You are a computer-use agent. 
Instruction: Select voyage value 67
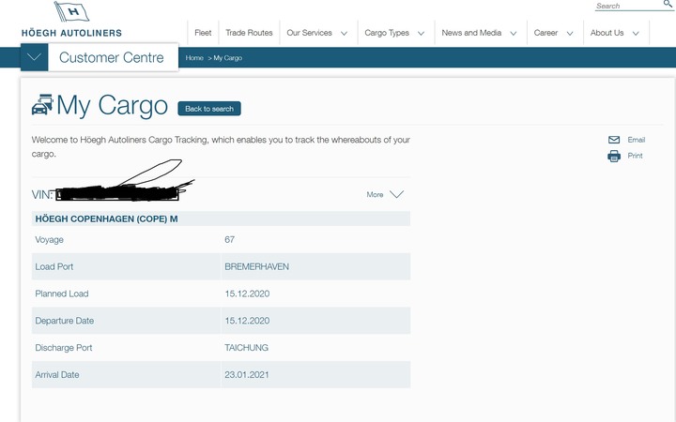[229, 239]
